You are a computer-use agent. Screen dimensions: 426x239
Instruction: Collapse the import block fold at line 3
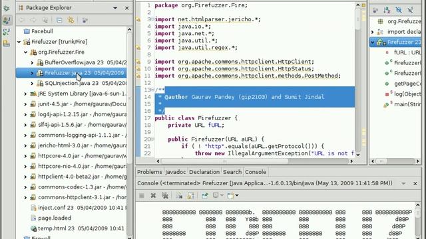tap(152, 19)
